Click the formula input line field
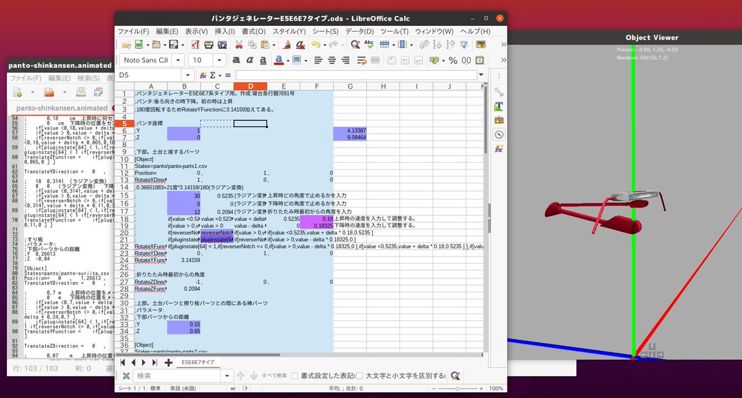Image resolution: width=742 pixels, height=398 pixels. click(x=356, y=75)
